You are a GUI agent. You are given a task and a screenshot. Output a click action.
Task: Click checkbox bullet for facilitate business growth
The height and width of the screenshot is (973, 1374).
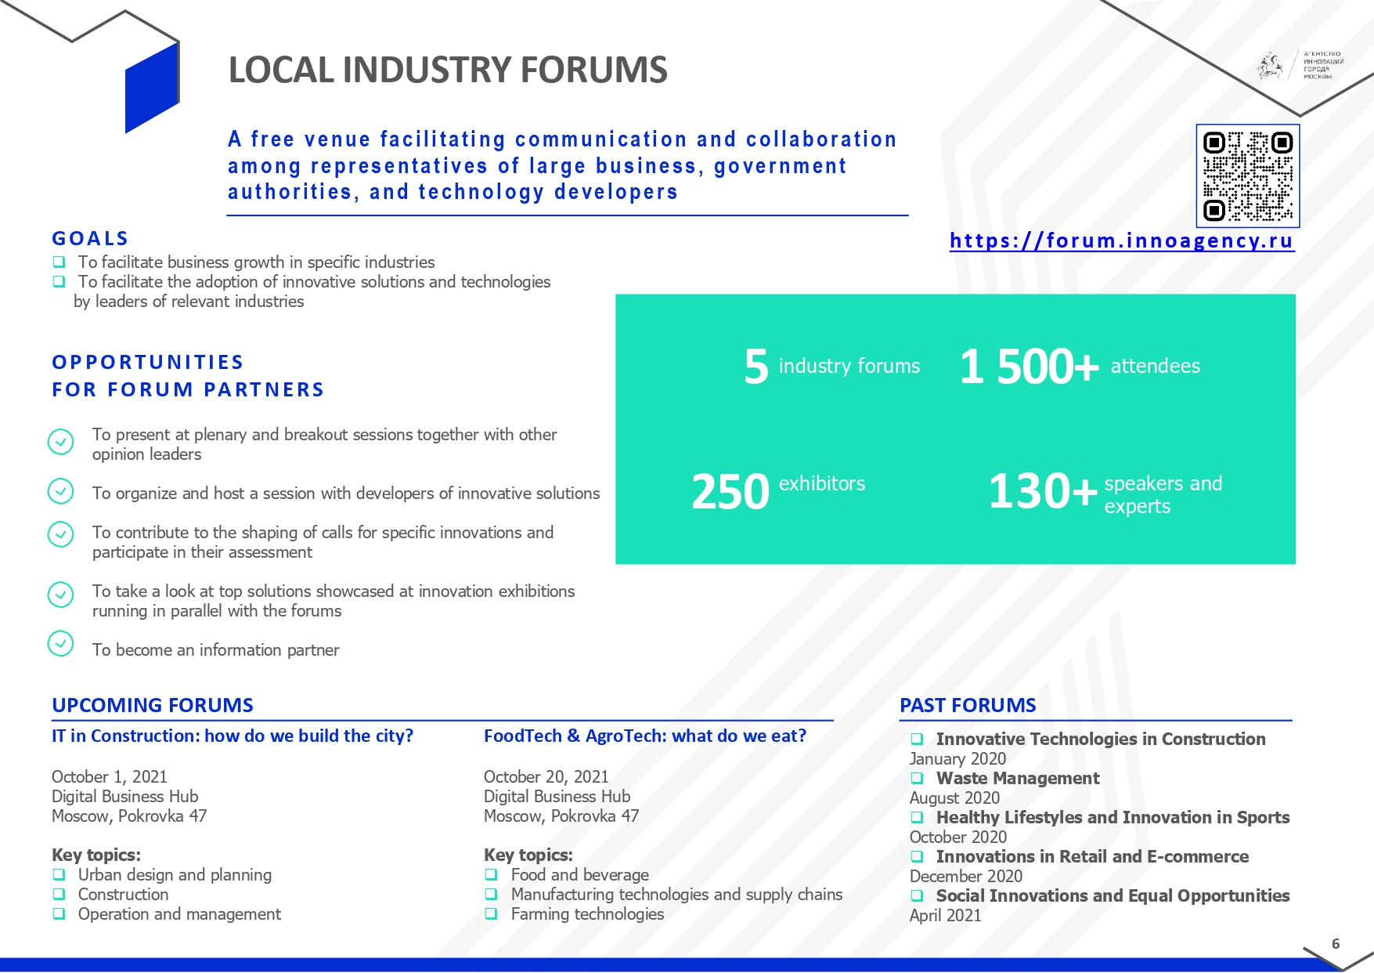coord(59,262)
